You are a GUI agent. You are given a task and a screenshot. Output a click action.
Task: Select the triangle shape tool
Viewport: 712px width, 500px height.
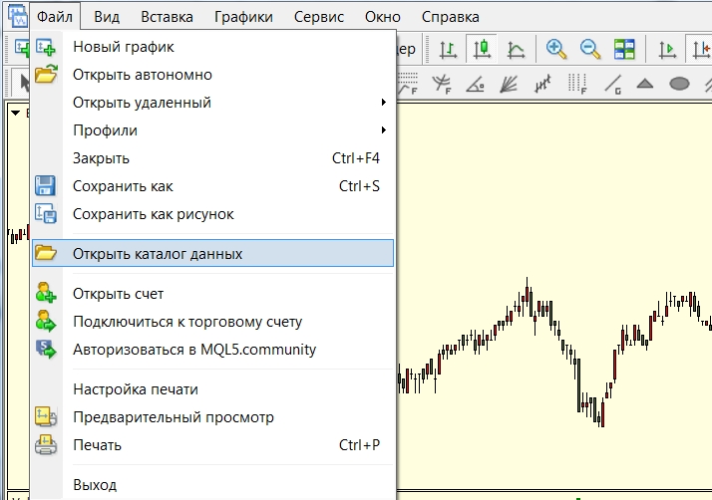click(x=645, y=84)
